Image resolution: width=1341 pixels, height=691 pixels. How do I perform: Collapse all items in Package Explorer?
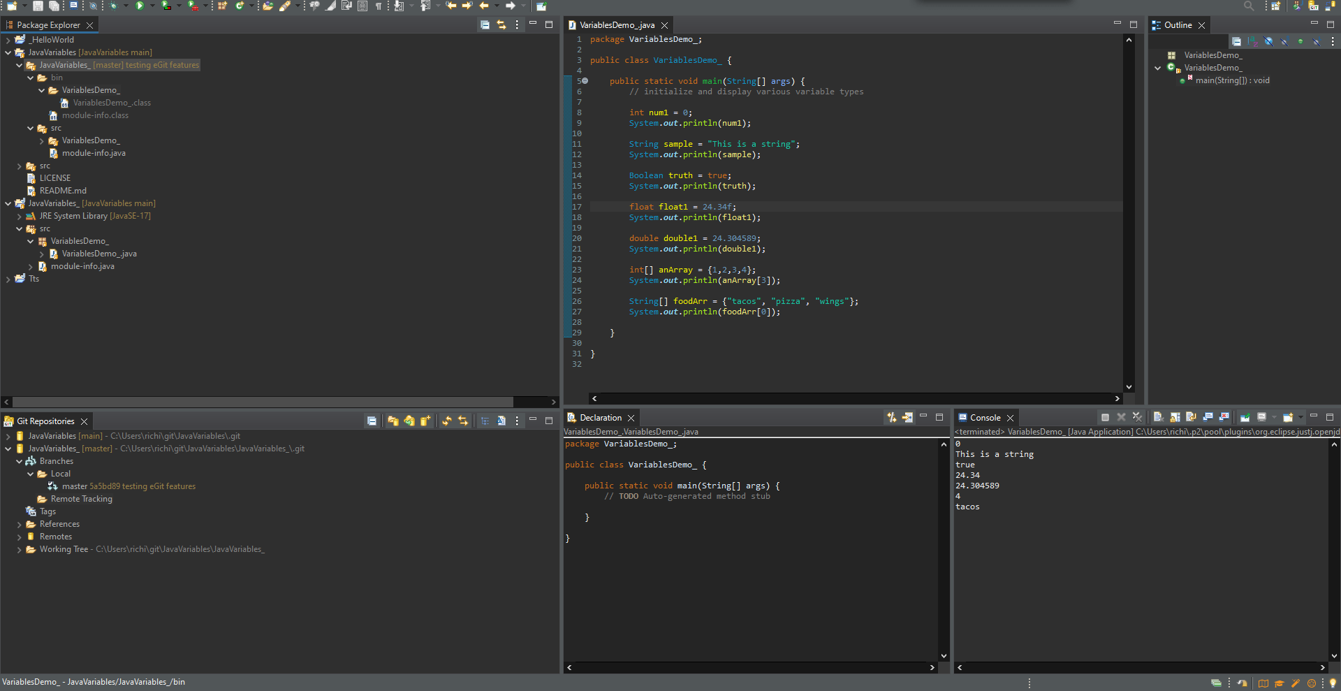point(485,24)
